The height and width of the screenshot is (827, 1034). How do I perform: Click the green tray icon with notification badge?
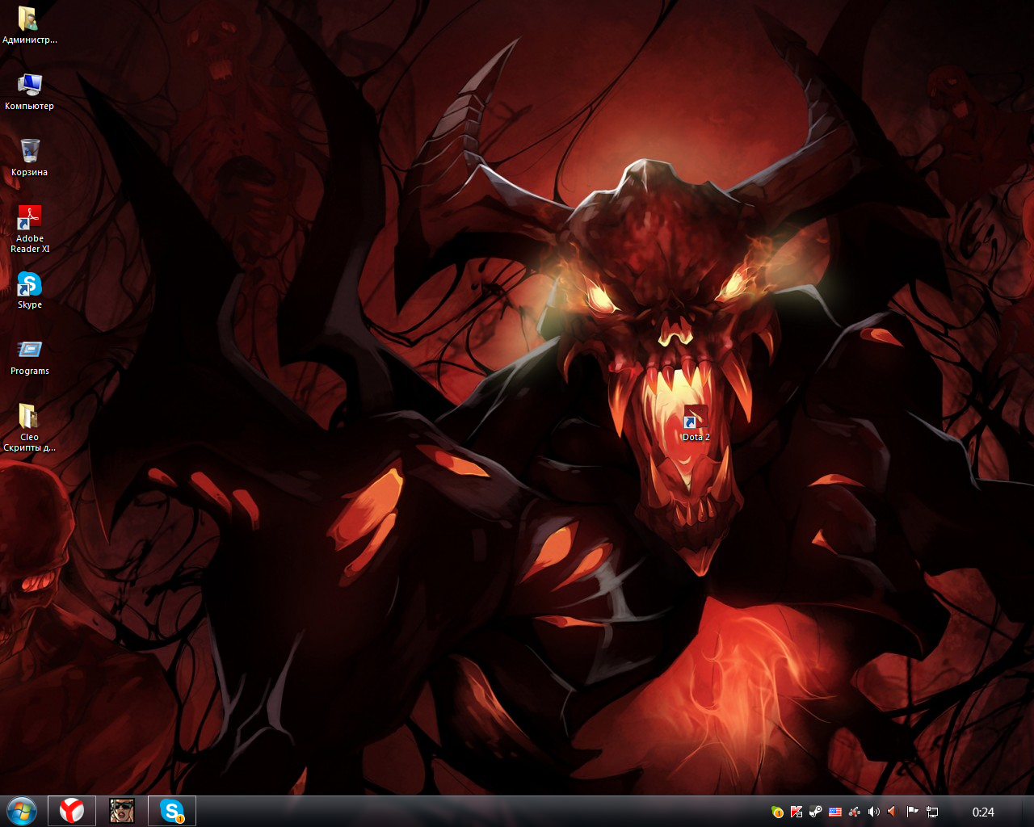[x=777, y=812]
